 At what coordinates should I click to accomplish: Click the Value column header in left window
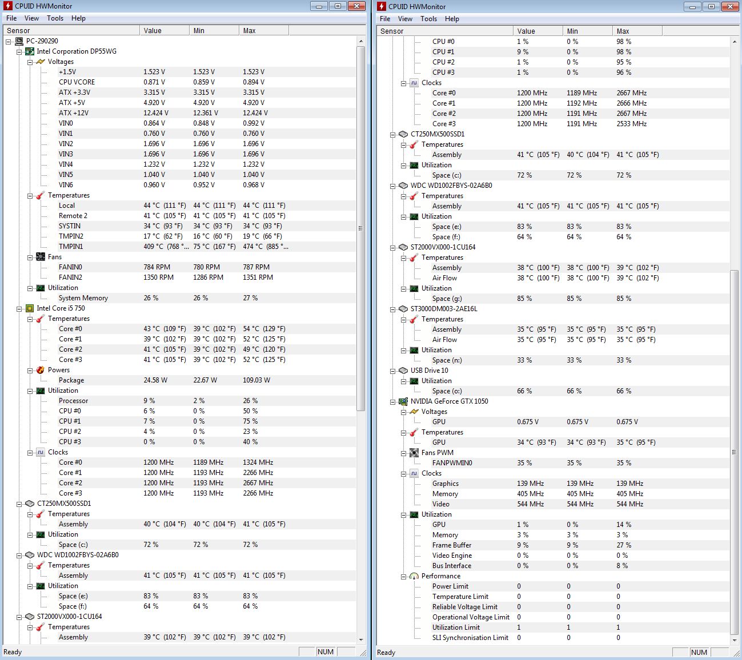(x=165, y=31)
